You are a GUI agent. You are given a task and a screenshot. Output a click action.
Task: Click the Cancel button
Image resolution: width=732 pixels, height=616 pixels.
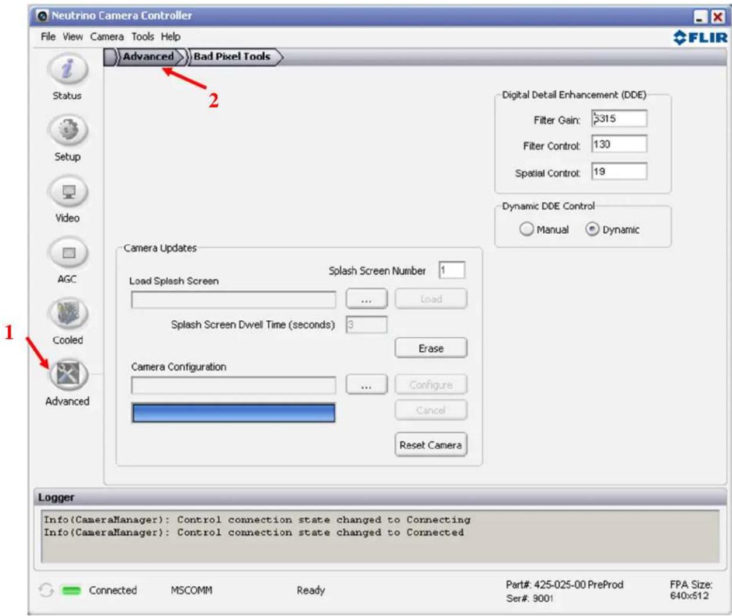click(x=431, y=410)
